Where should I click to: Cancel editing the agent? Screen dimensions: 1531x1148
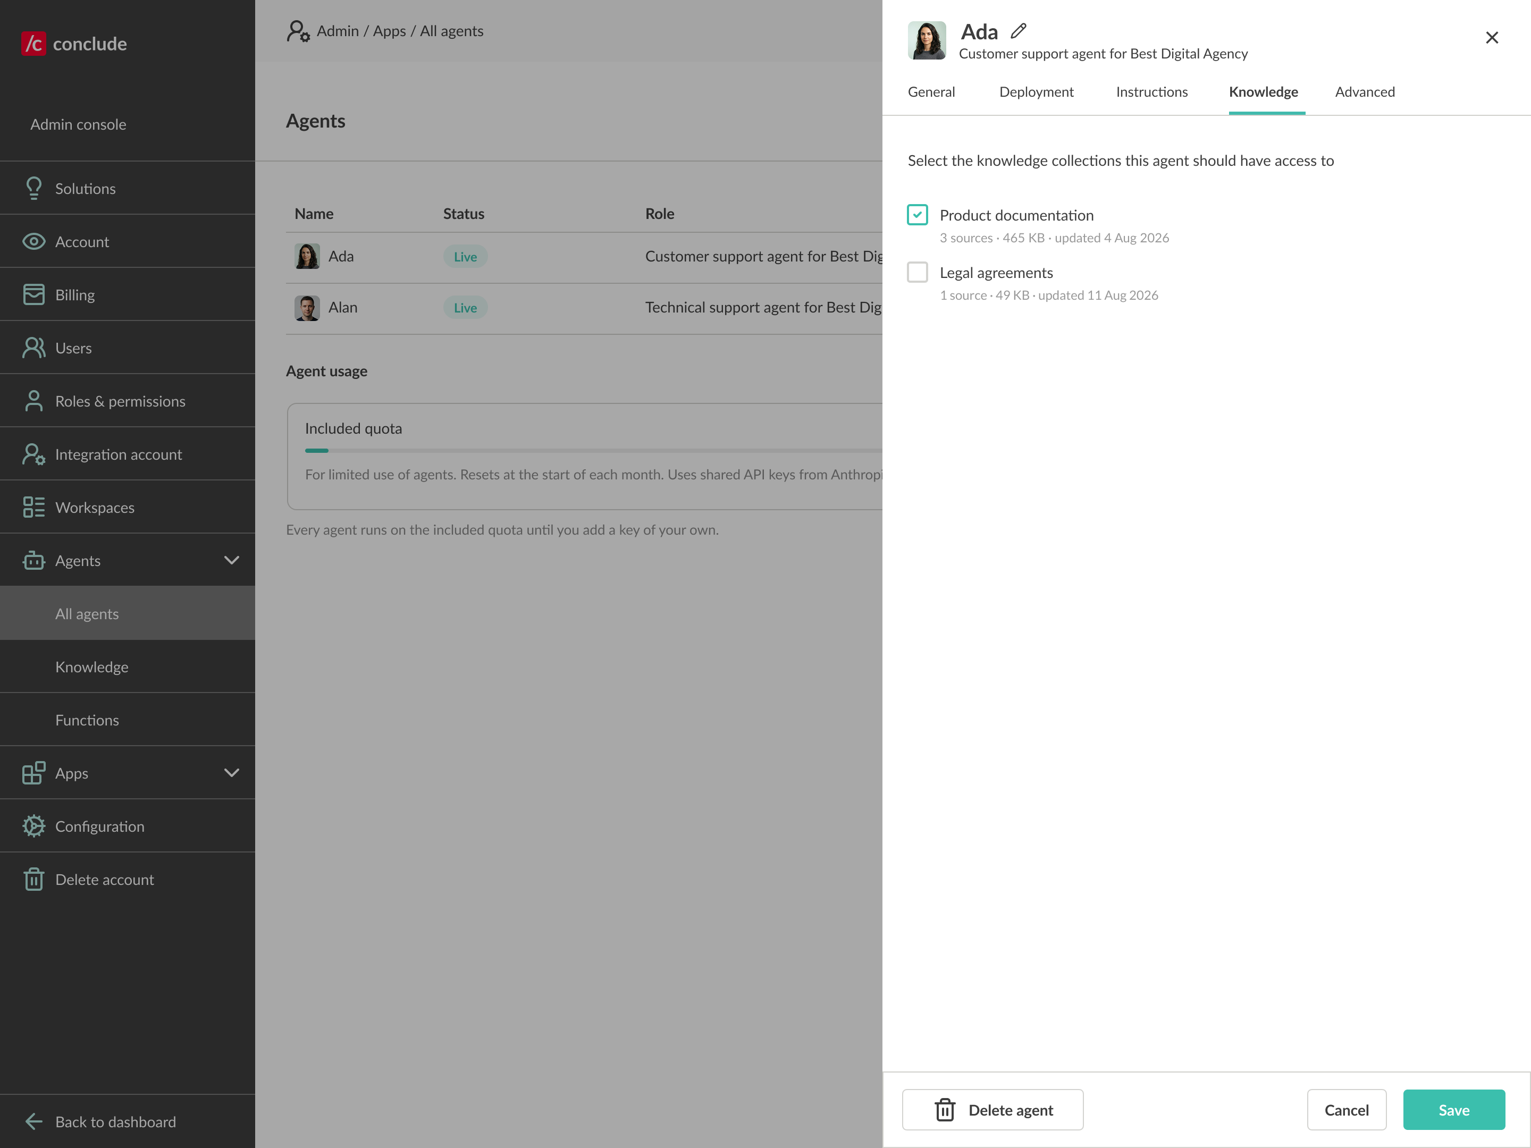pyautogui.click(x=1347, y=1110)
